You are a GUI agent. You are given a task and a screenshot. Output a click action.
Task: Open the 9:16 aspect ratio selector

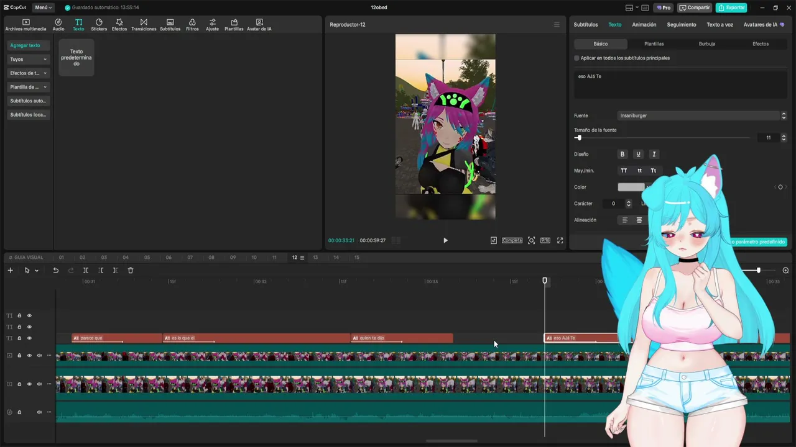click(x=545, y=240)
